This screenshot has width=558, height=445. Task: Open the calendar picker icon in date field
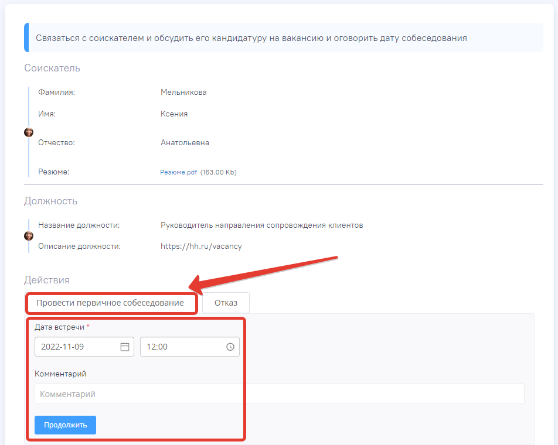point(125,347)
